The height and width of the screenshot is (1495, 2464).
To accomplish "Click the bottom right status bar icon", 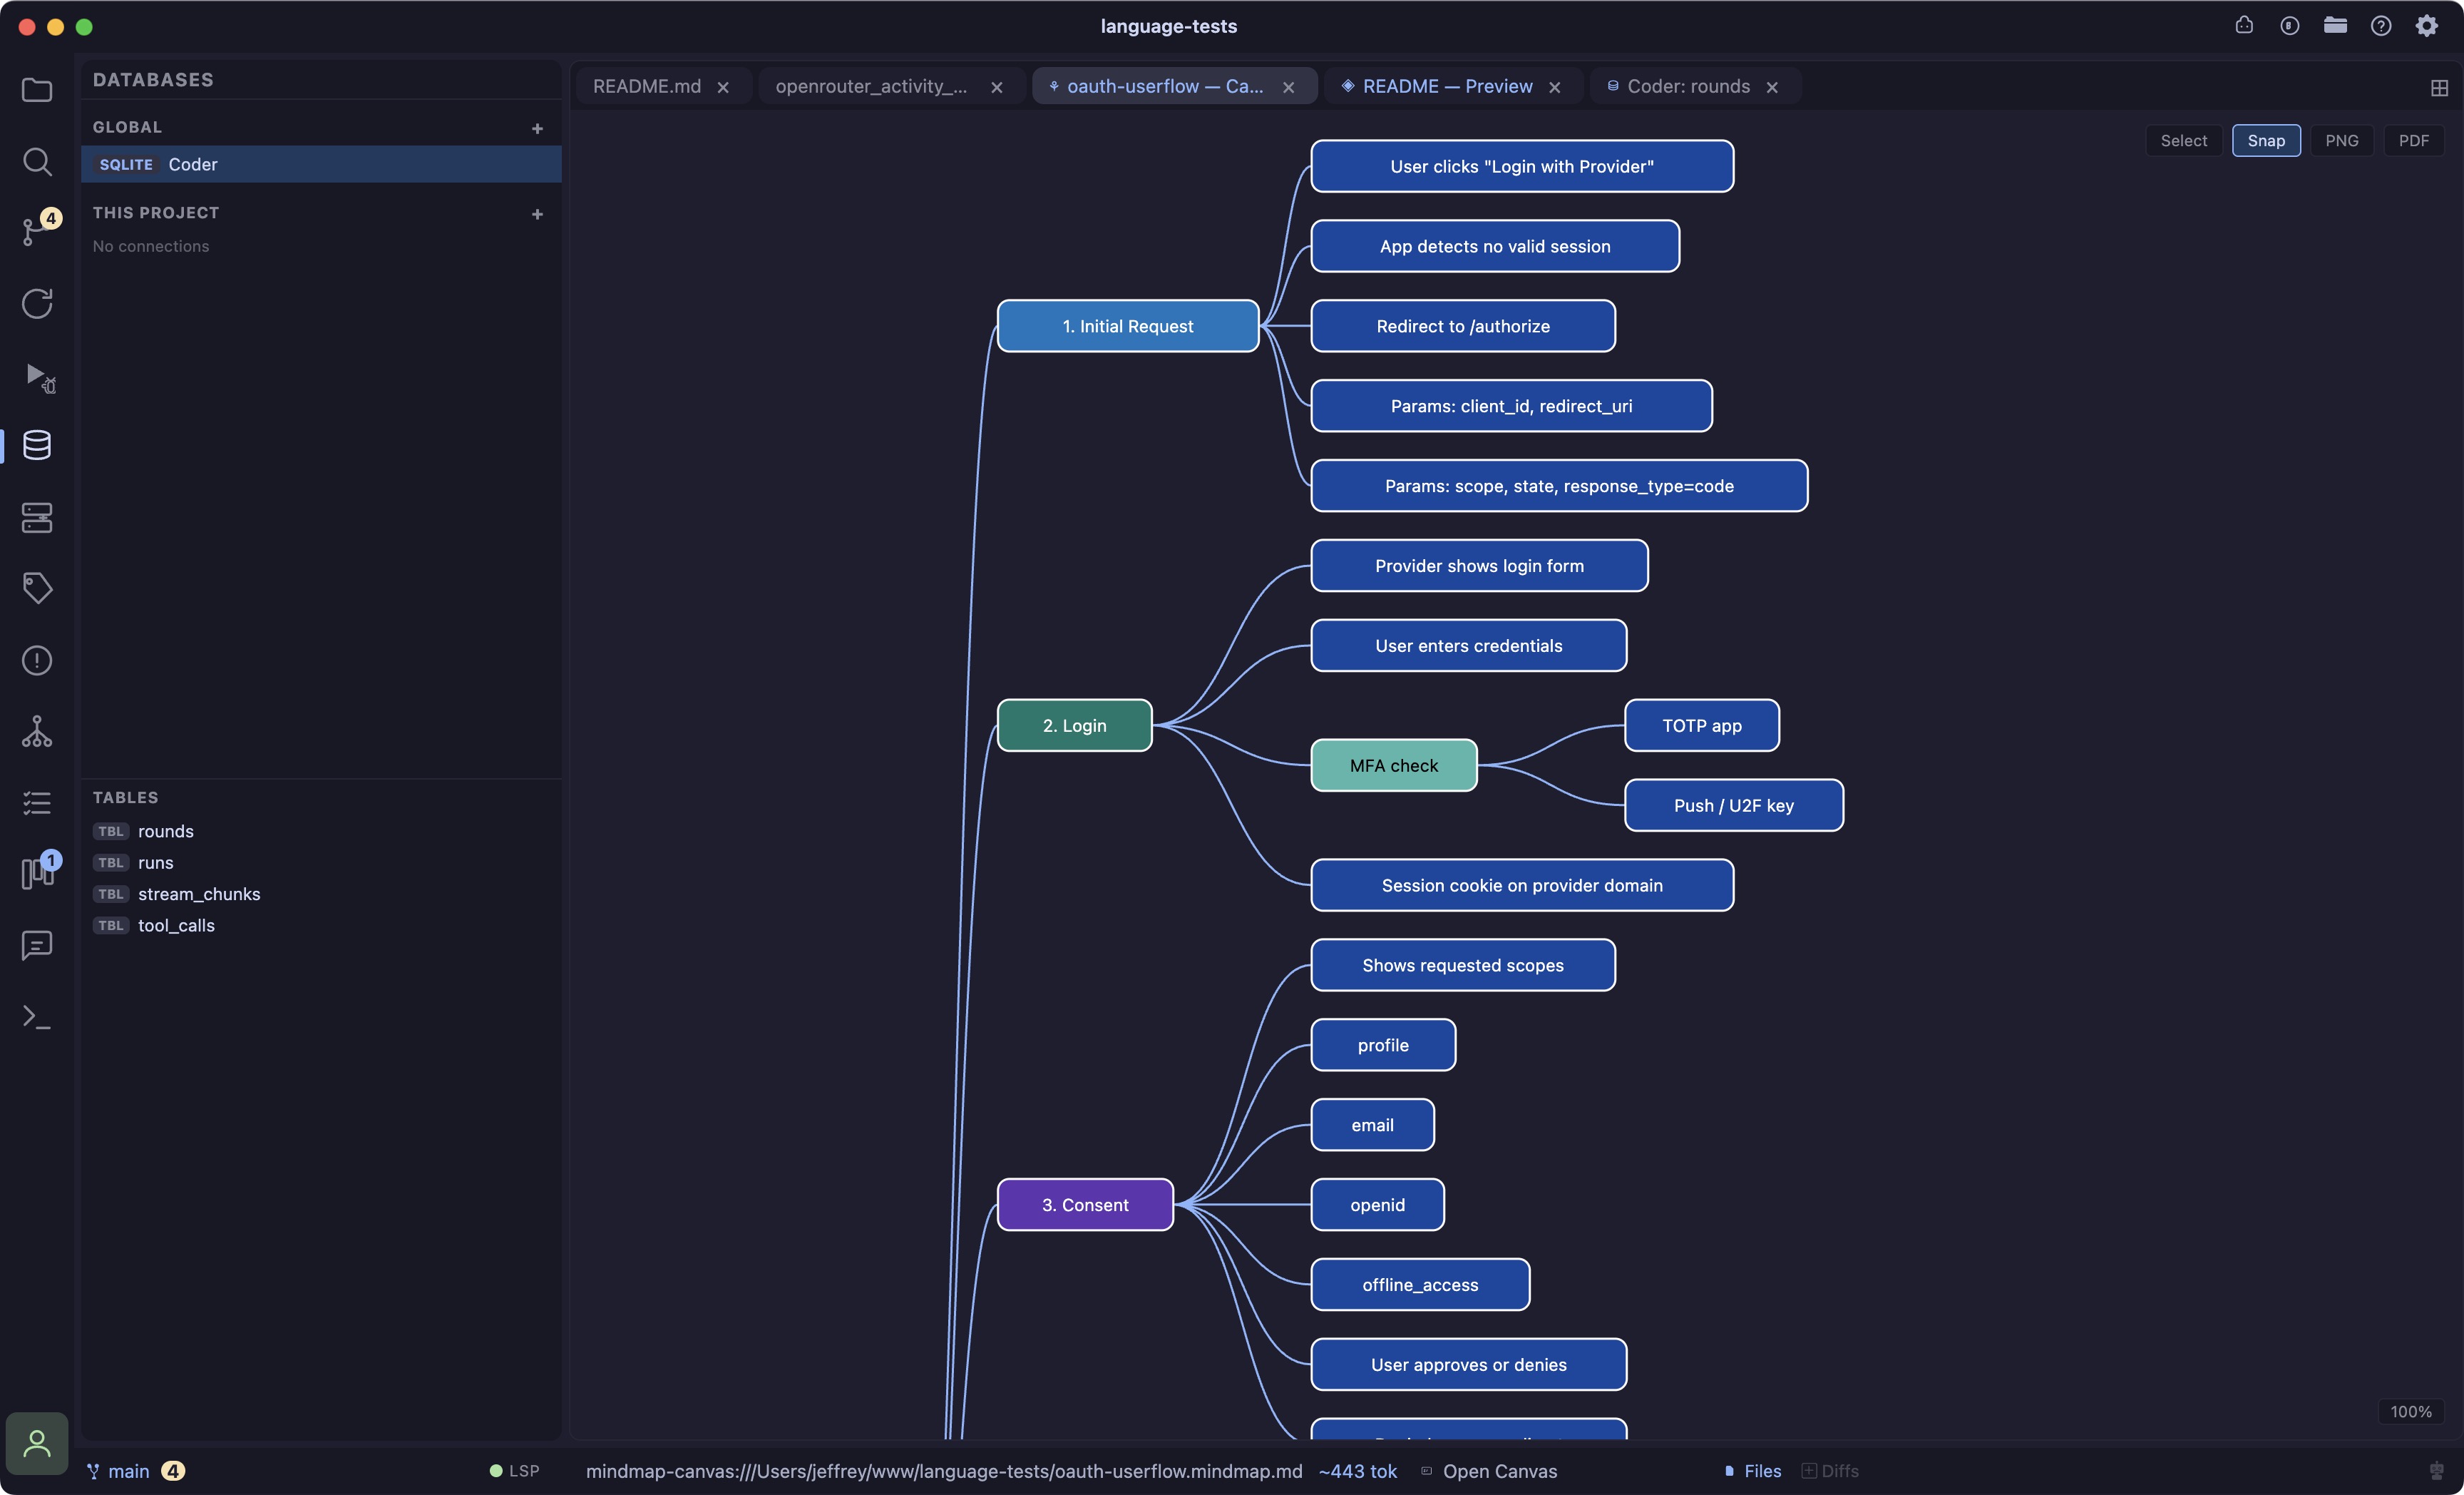I will (2437, 1471).
